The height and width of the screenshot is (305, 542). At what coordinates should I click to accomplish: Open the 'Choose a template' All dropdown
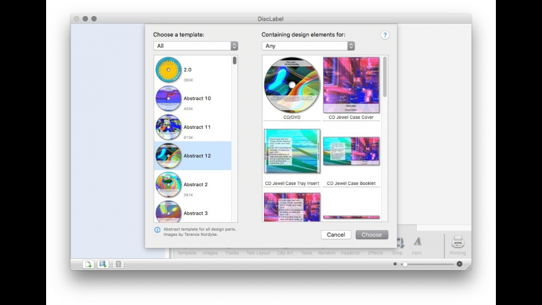coord(196,46)
